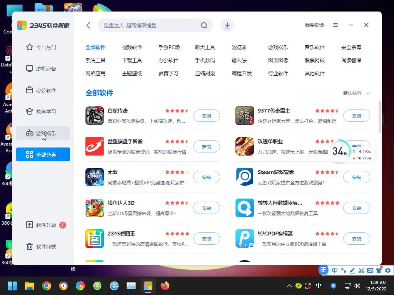Switch to 视频软件 category

132,47
